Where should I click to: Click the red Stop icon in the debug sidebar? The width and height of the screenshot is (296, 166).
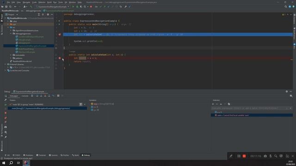click(6, 113)
